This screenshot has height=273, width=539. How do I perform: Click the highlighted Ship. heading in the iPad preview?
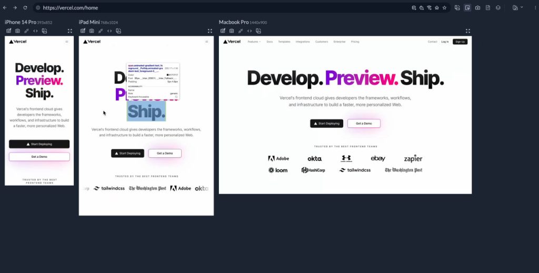[146, 112]
